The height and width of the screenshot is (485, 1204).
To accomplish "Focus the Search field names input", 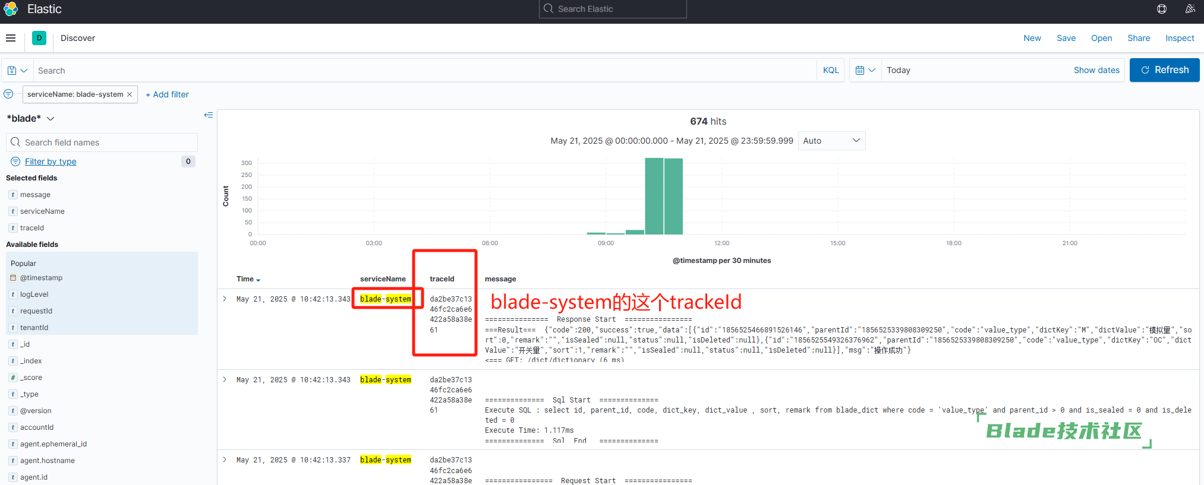I will click(102, 142).
